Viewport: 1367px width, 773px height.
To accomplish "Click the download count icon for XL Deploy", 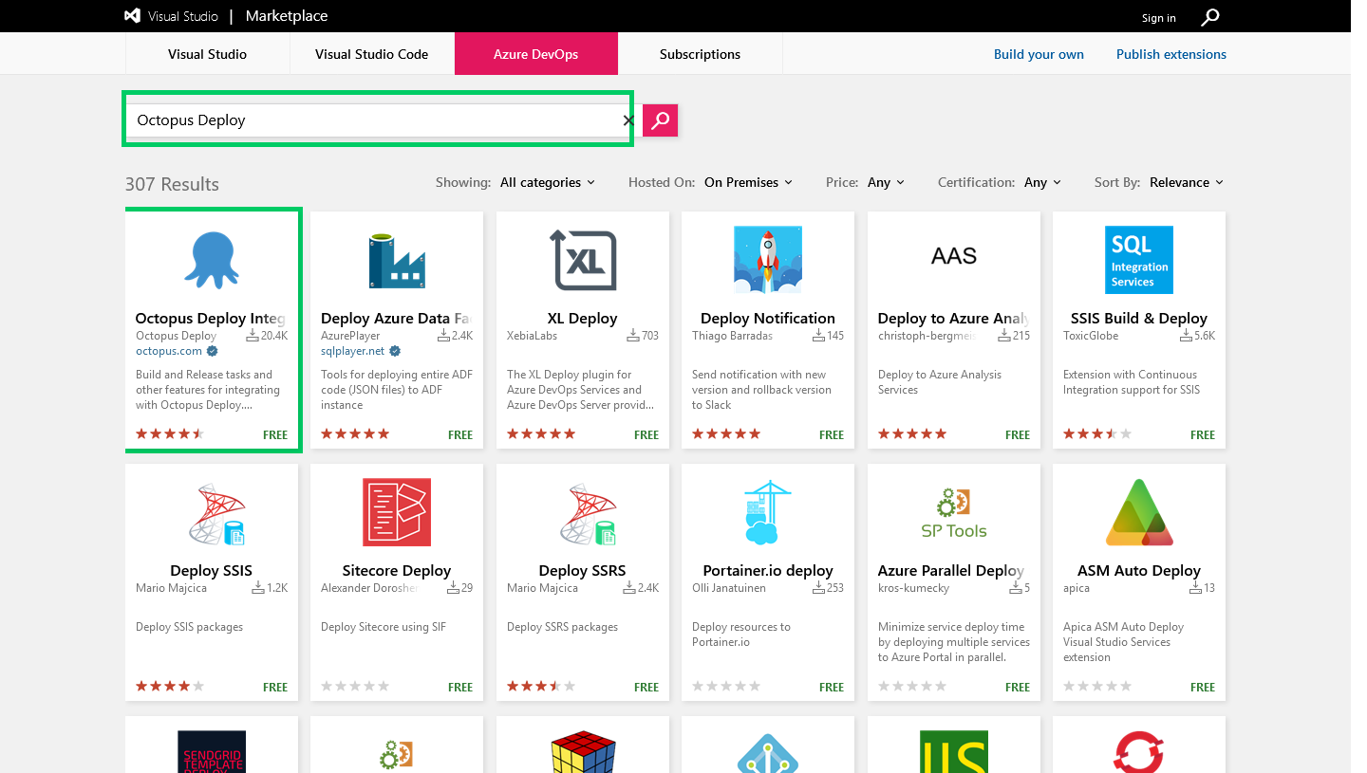I will pyautogui.click(x=633, y=336).
